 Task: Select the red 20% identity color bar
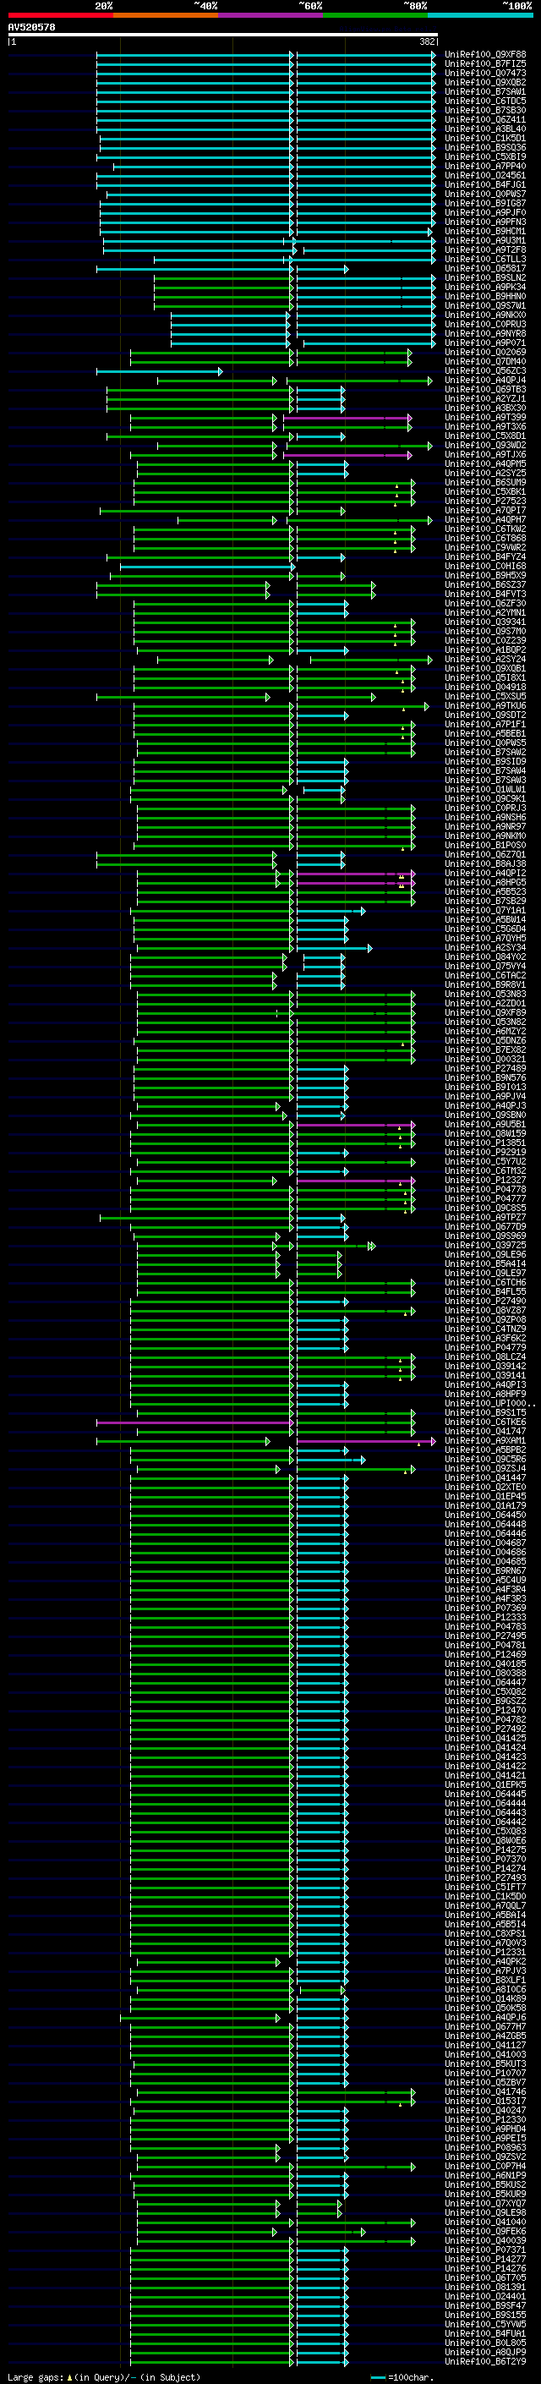point(60,15)
